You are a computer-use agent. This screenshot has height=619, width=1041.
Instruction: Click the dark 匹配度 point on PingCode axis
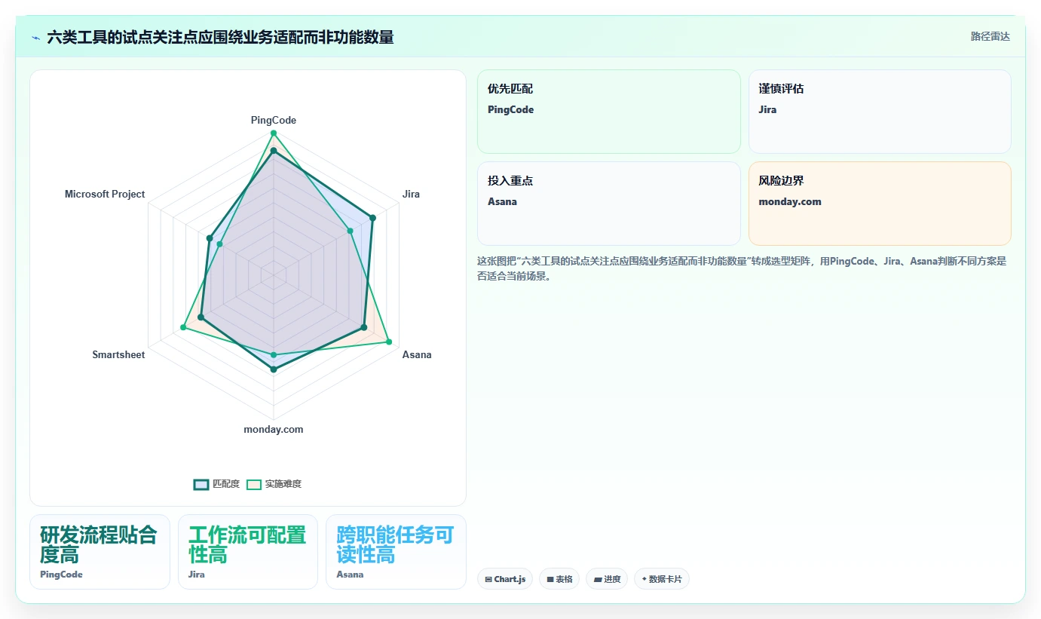[x=274, y=151]
